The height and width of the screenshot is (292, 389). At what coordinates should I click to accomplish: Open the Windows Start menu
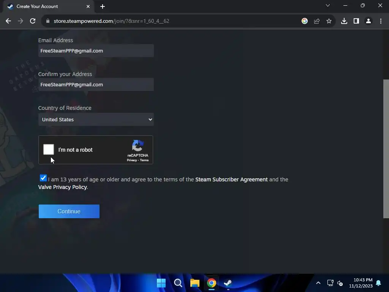point(161,283)
